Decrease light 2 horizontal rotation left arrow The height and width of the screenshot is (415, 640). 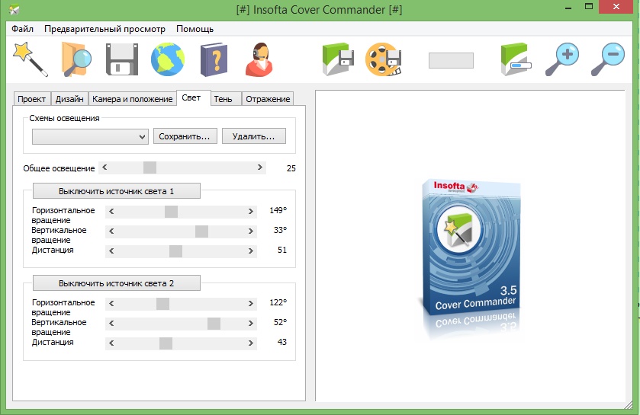[x=111, y=303]
